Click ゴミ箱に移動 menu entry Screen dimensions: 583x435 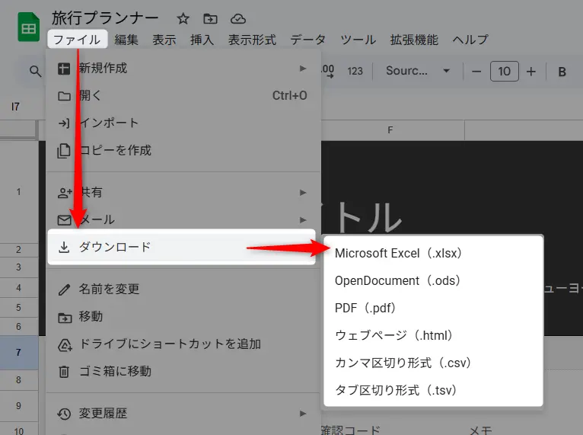pos(114,371)
